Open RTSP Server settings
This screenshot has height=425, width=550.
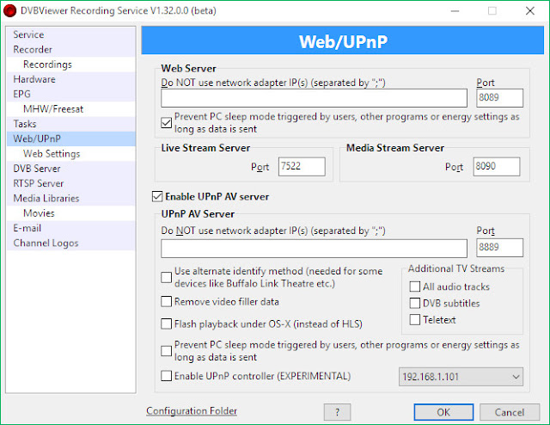tap(70, 183)
